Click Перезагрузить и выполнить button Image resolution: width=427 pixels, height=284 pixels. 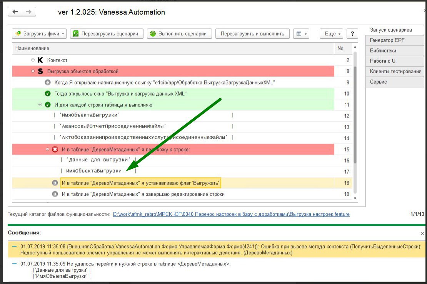[252, 34]
